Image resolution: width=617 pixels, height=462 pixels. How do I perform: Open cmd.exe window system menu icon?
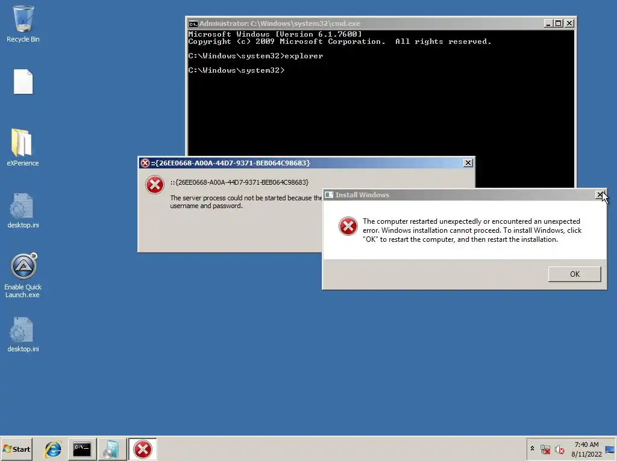[x=193, y=23]
